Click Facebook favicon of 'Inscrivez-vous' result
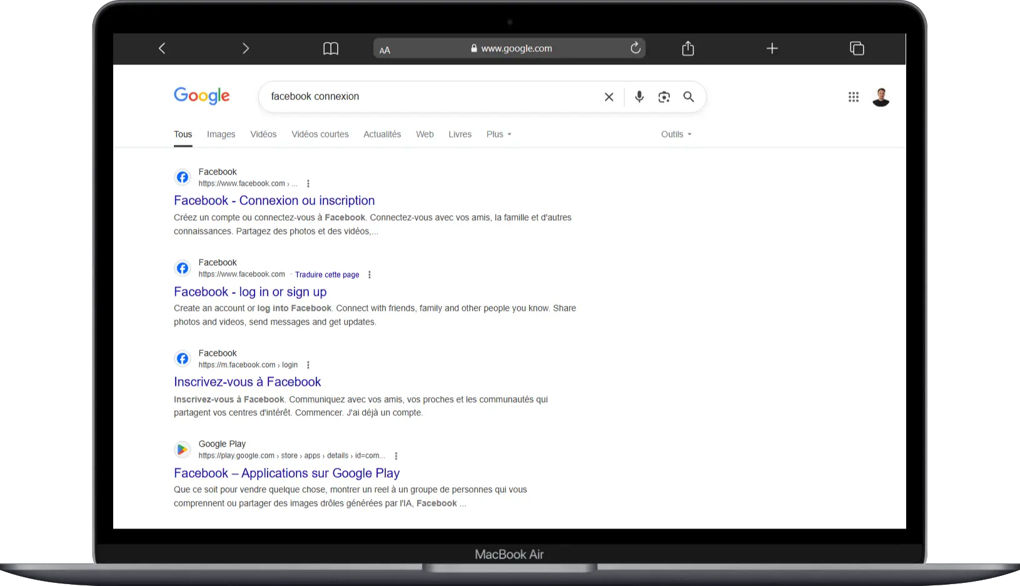The height and width of the screenshot is (586, 1020). [183, 359]
